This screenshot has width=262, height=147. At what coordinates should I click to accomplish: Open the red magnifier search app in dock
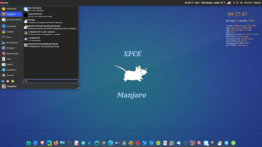pyautogui.click(x=199, y=143)
